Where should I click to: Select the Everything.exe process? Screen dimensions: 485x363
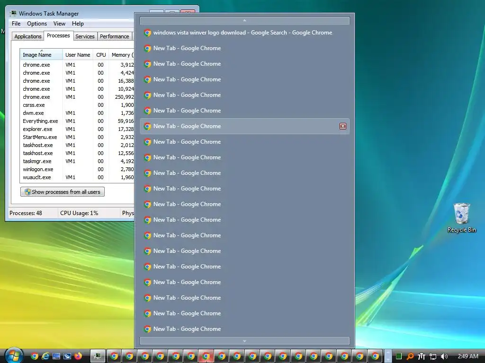pyautogui.click(x=77, y=121)
